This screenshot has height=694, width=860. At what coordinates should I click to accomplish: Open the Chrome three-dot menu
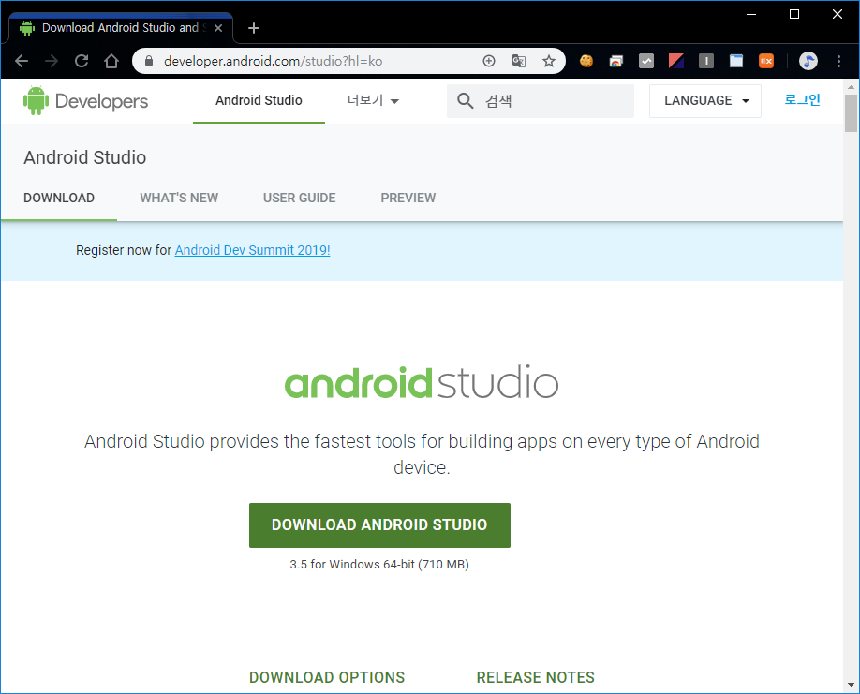pos(838,61)
